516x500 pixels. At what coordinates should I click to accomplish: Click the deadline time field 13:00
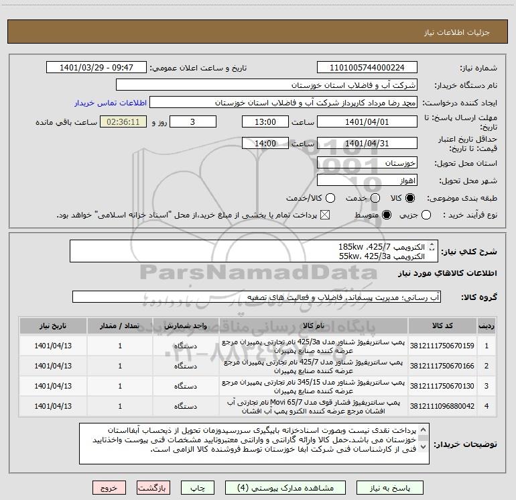(265, 122)
